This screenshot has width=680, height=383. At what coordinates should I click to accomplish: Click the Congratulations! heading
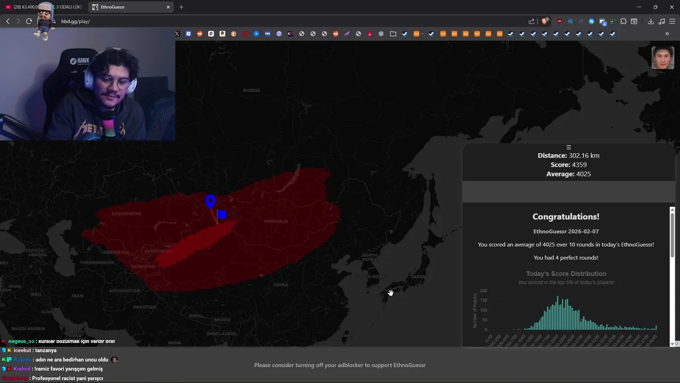click(x=566, y=217)
